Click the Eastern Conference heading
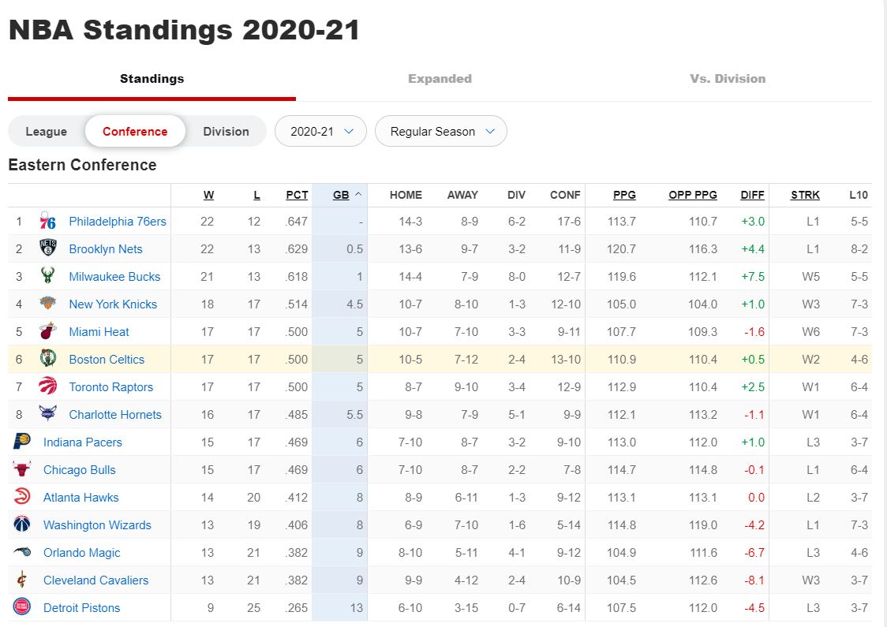 (x=83, y=165)
